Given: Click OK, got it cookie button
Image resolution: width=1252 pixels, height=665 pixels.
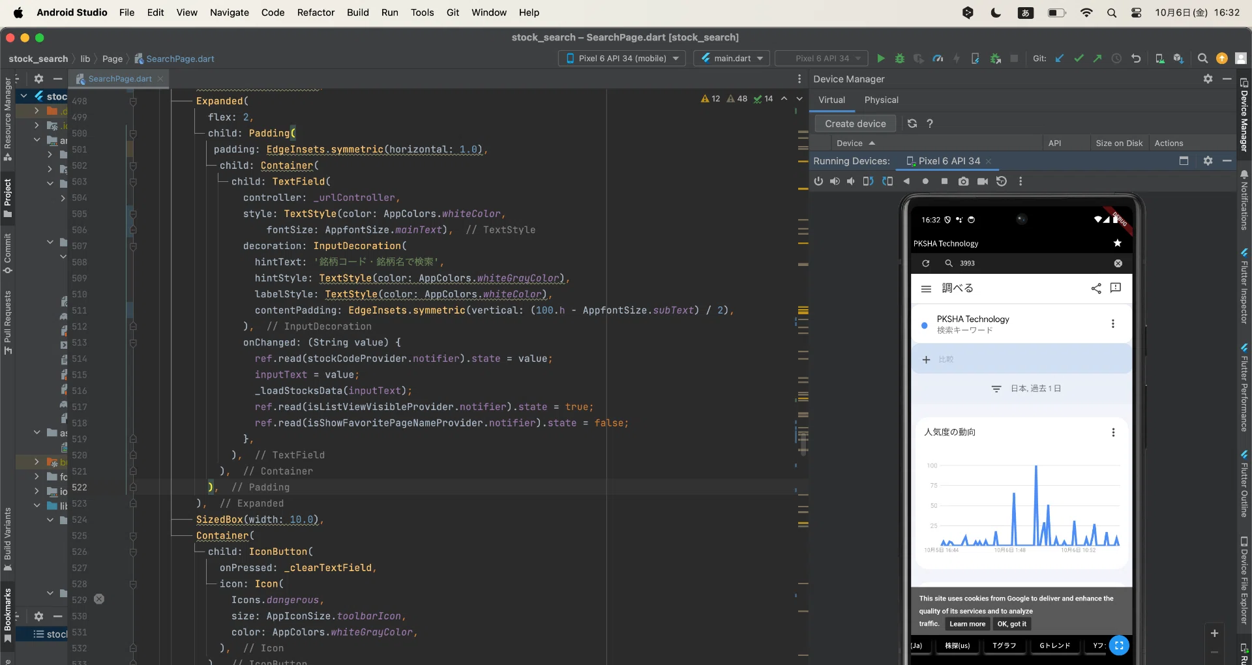Looking at the screenshot, I should pos(1011,624).
